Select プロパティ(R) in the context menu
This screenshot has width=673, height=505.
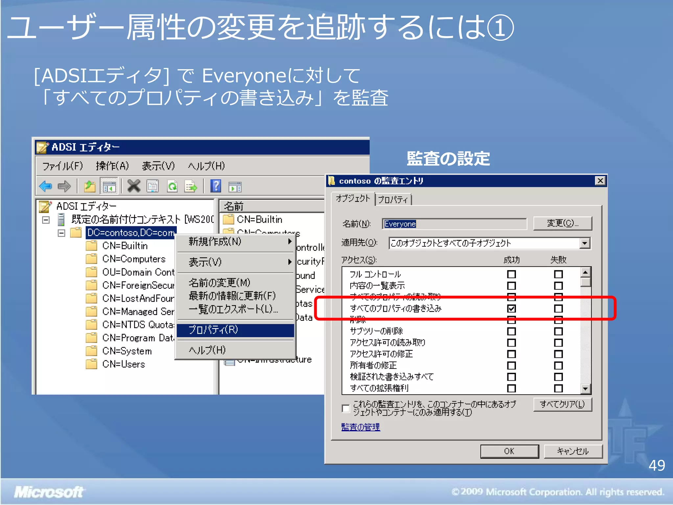click(235, 330)
